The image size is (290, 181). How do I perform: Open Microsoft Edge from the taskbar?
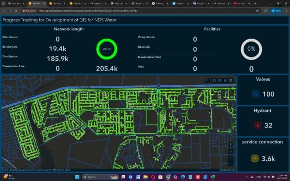(183, 177)
